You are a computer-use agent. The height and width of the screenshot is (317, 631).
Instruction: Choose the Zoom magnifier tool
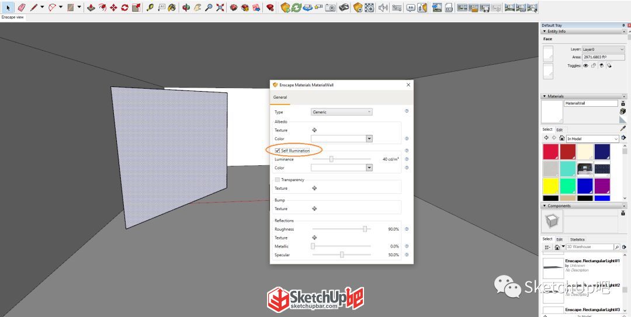coord(209,8)
